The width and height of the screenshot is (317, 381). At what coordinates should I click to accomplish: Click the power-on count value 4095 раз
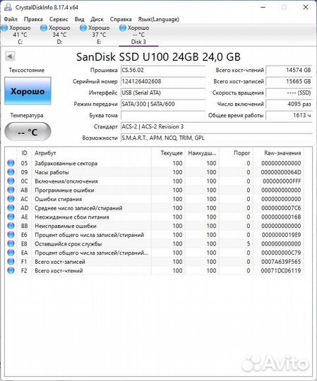pyautogui.click(x=289, y=104)
